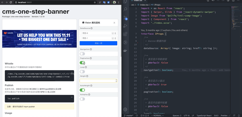Show help for AutoHeight property

pyautogui.click(x=91, y=85)
